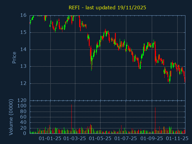
Task: Select the 01-09-25 date tick label
Action: coord(152,139)
